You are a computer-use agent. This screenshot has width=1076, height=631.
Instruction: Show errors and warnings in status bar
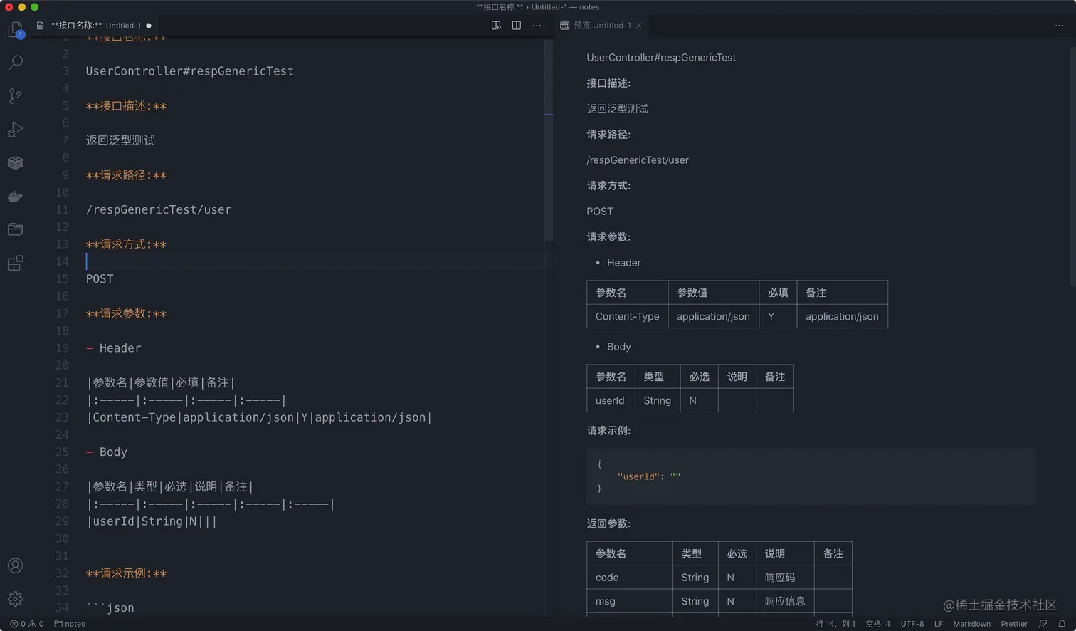pyautogui.click(x=26, y=624)
